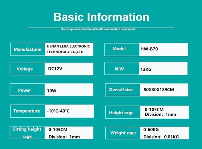
Task: Click "HENAN LEJIA ELECTRONIC TECHNOLOGY CO.,LTD." value
Action: coord(68,49)
